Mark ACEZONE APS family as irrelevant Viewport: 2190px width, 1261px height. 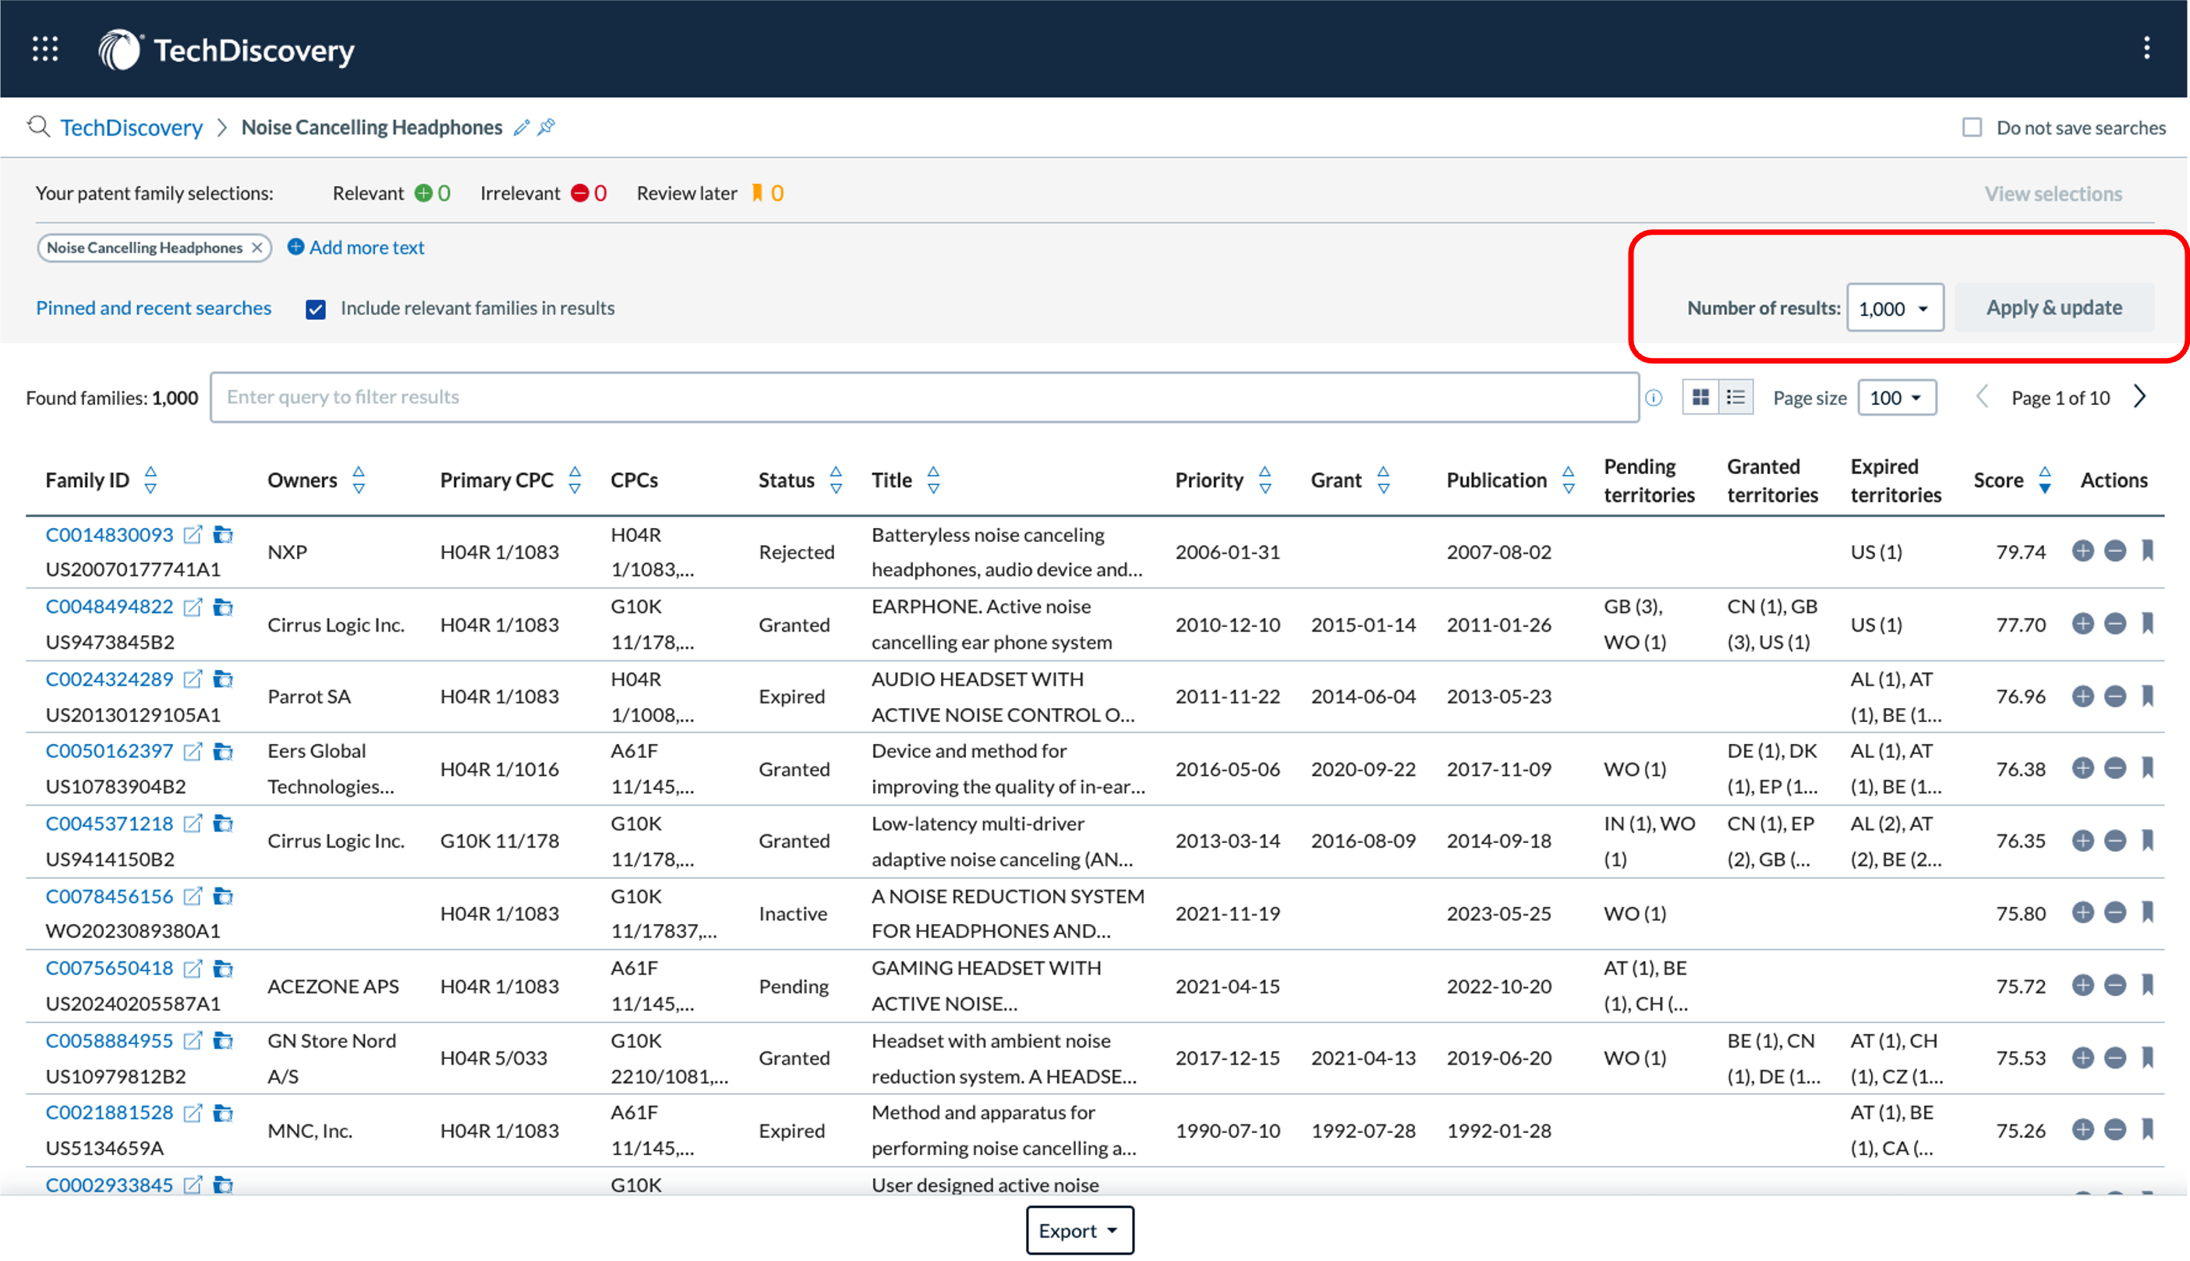(x=2114, y=986)
